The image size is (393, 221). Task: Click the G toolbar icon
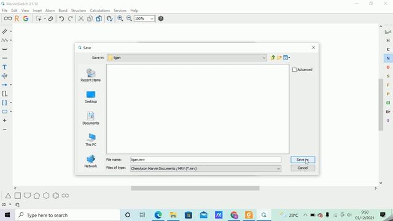(26, 18)
